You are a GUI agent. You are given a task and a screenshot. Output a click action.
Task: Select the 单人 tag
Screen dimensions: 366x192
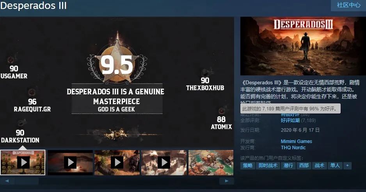[x=335, y=166]
